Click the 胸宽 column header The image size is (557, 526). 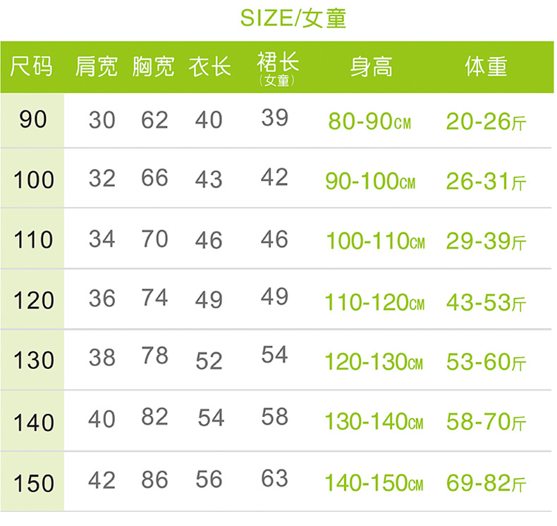153,67
